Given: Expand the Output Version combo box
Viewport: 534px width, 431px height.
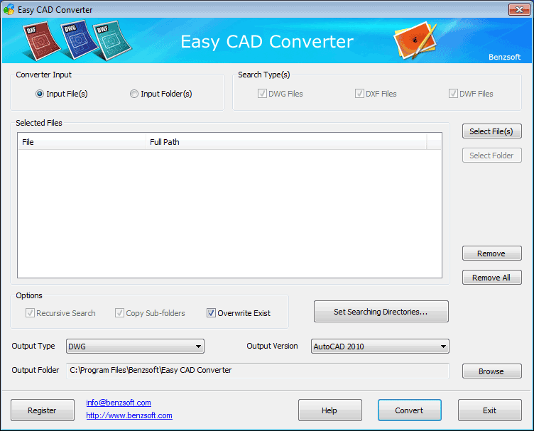Looking at the screenshot, I should click(x=380, y=347).
